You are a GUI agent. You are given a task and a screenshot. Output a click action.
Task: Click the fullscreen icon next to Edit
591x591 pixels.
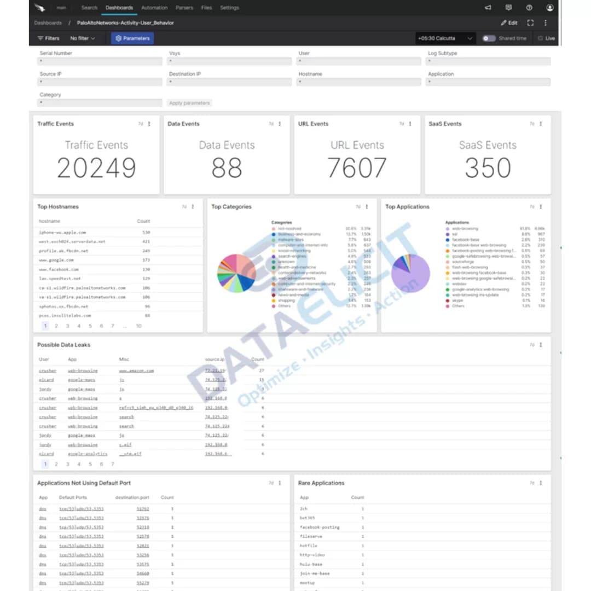pos(530,23)
